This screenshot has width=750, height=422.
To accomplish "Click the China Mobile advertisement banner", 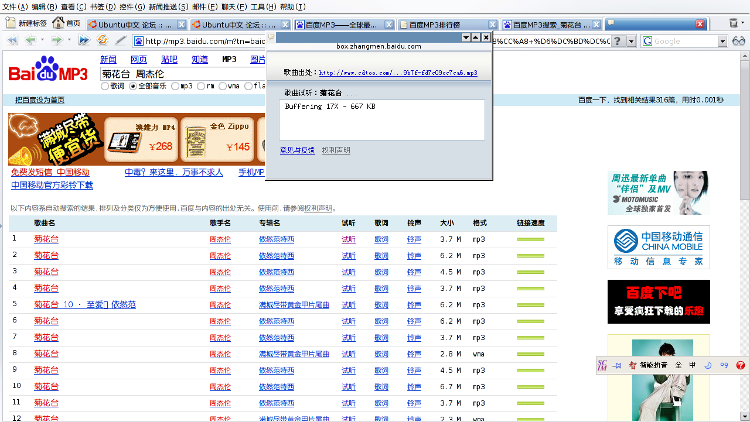I will (x=659, y=247).
